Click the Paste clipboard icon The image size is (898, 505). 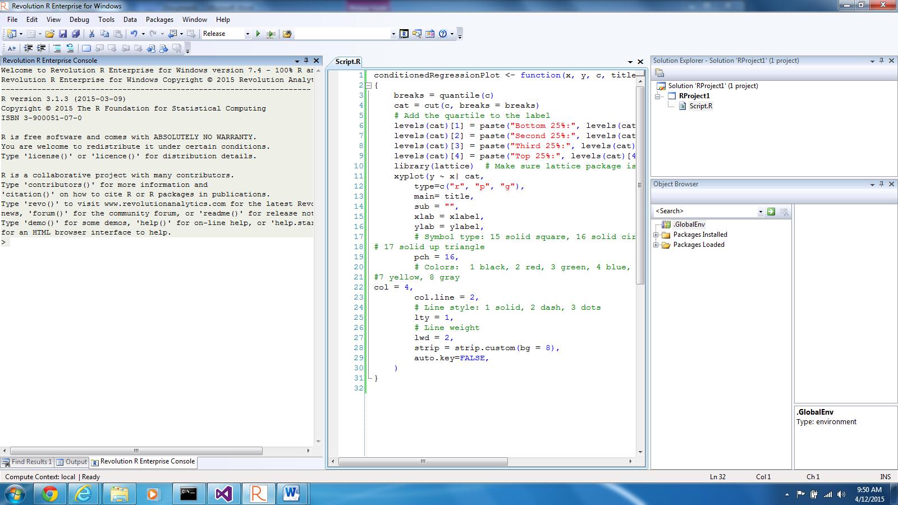[117, 34]
